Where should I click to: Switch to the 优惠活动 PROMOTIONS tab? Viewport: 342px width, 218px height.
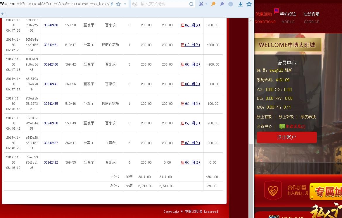pyautogui.click(x=264, y=17)
